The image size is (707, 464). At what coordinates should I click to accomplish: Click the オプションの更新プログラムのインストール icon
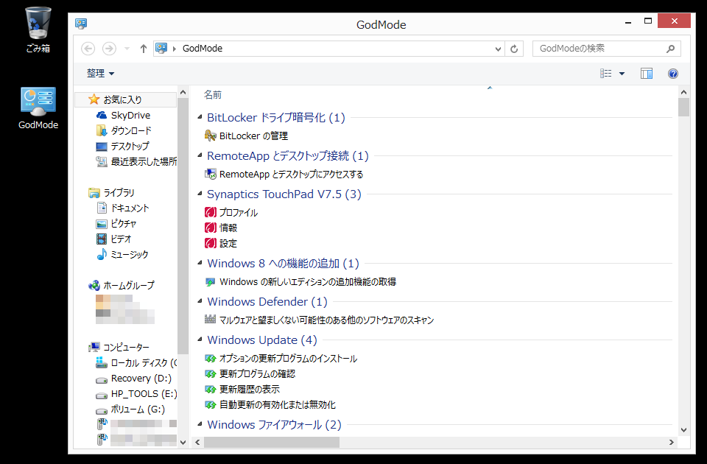pos(210,359)
